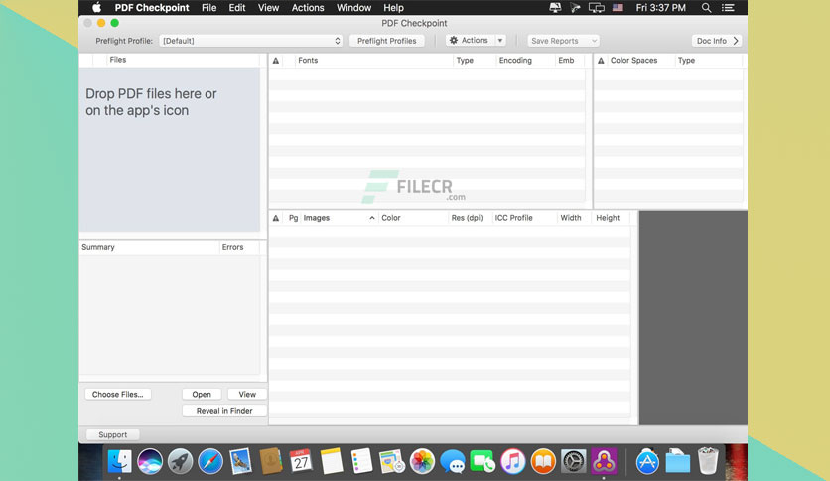The height and width of the screenshot is (481, 830).
Task: Sort images by Width column
Action: click(x=571, y=218)
